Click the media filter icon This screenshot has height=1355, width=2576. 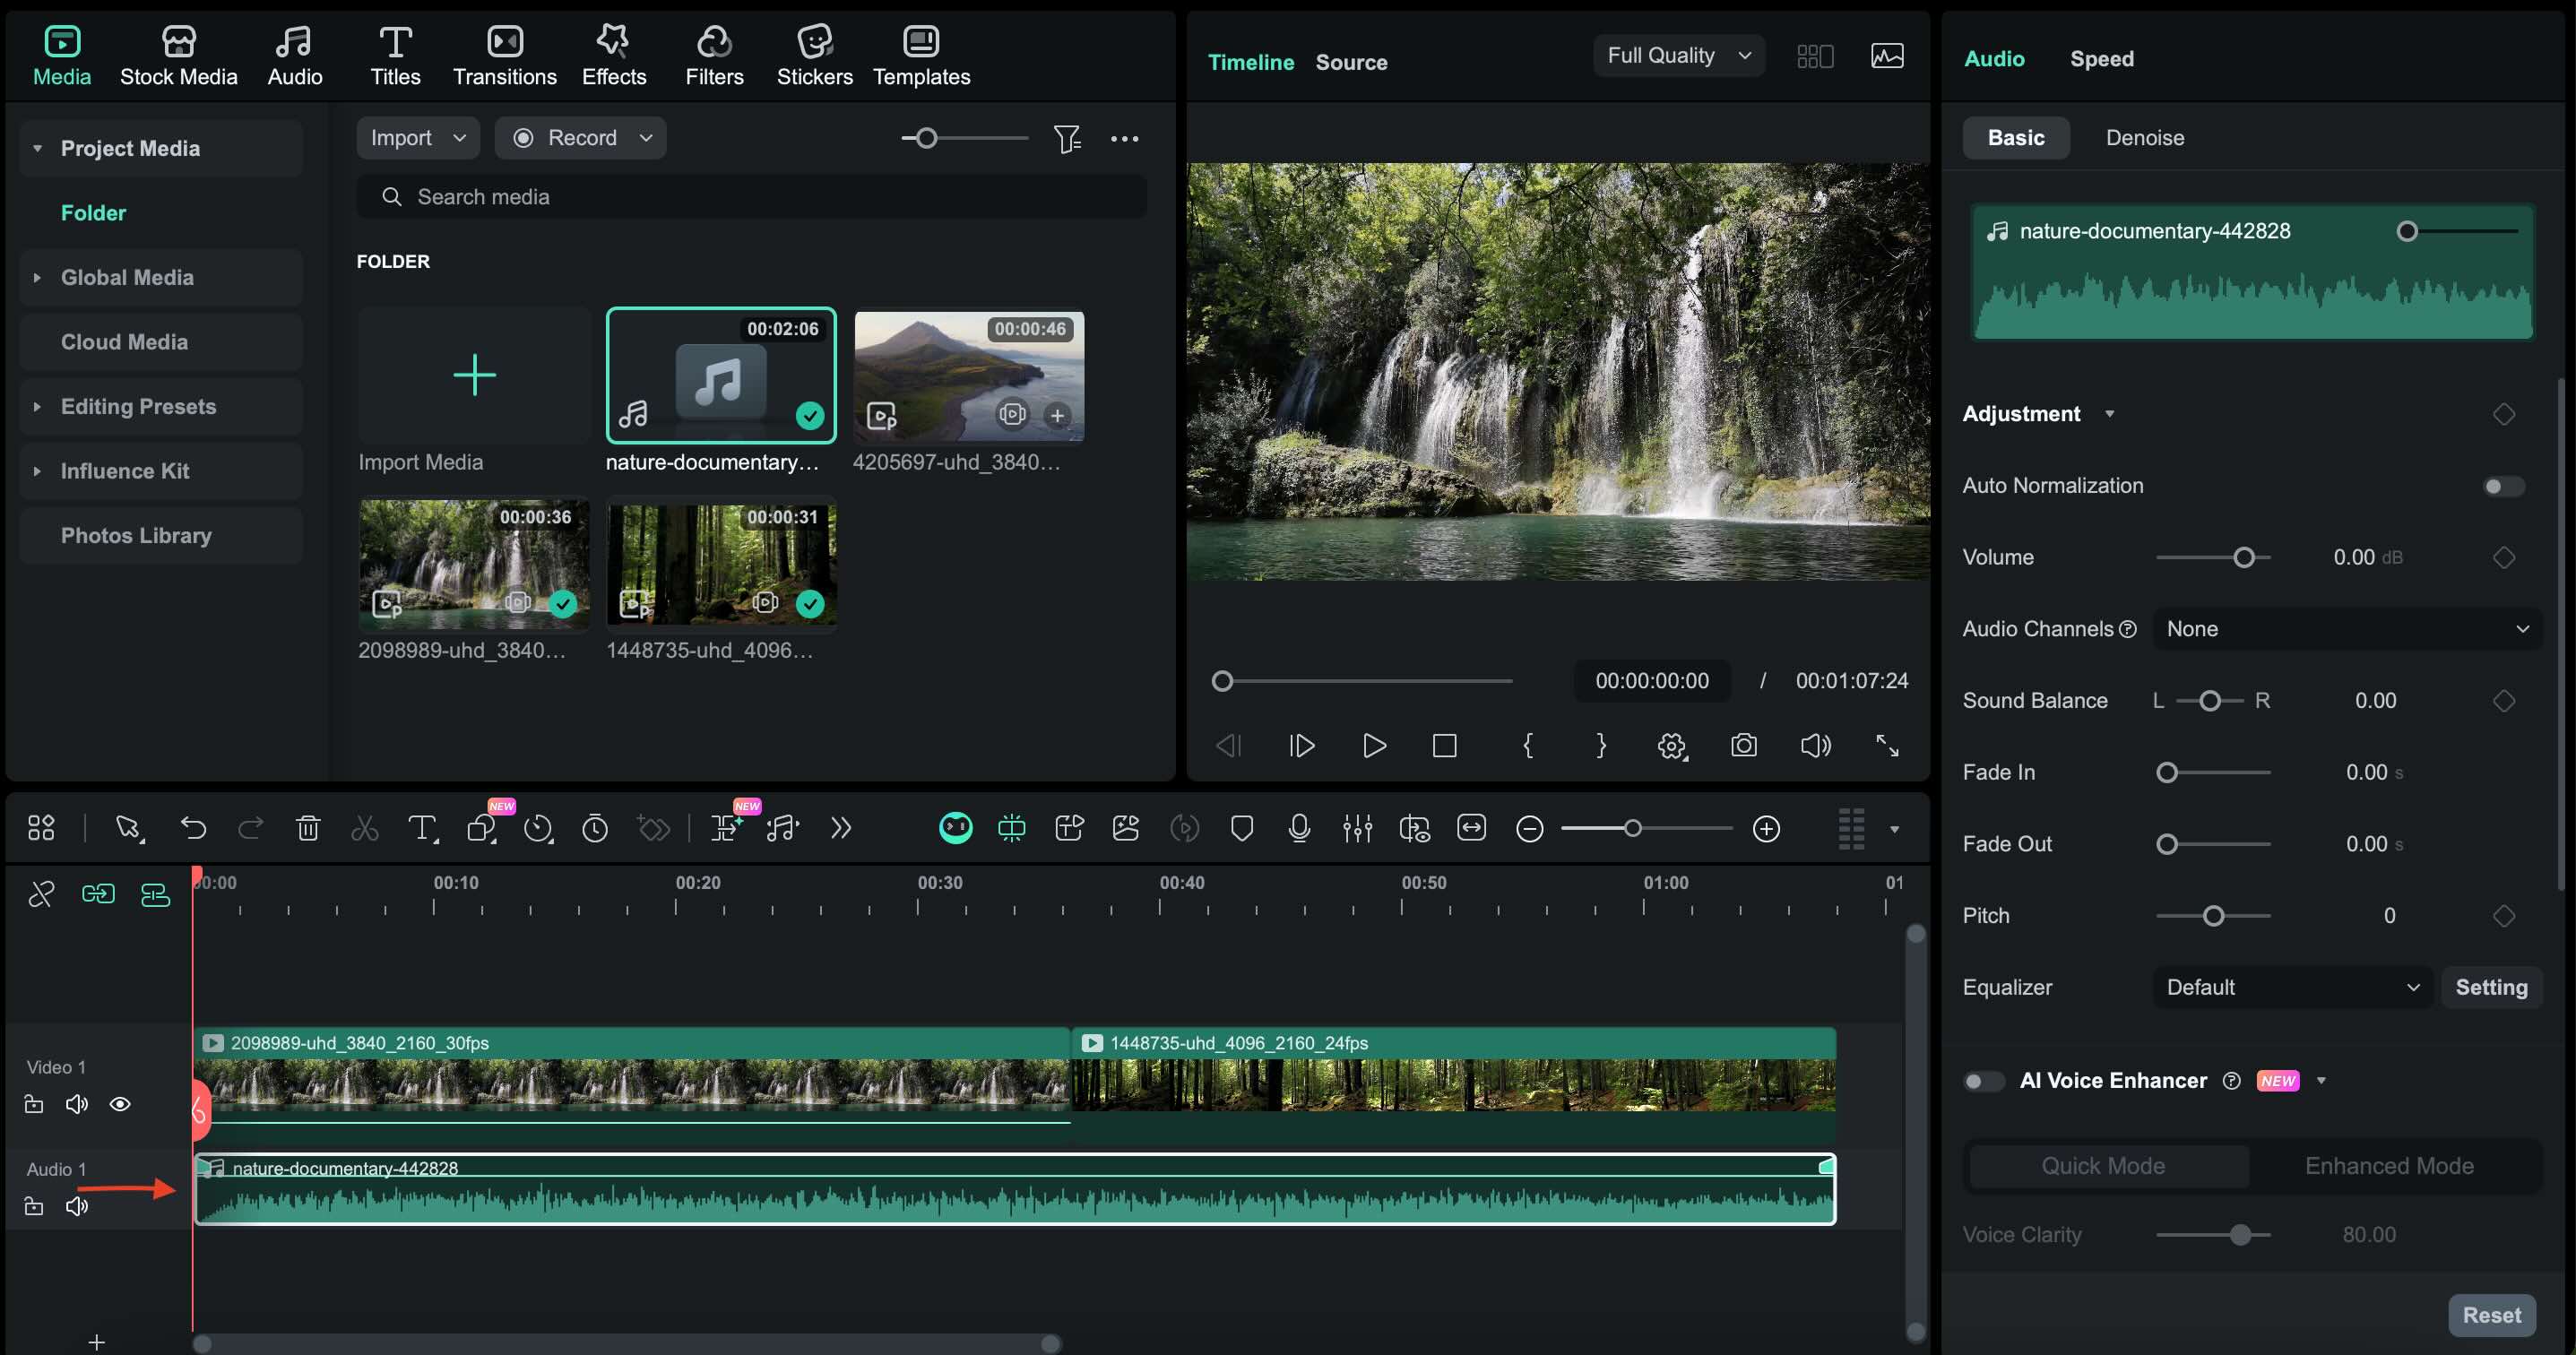tap(1067, 138)
